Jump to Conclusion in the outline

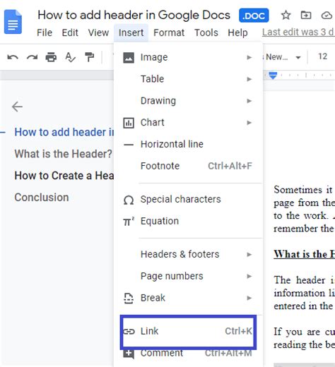click(x=42, y=197)
